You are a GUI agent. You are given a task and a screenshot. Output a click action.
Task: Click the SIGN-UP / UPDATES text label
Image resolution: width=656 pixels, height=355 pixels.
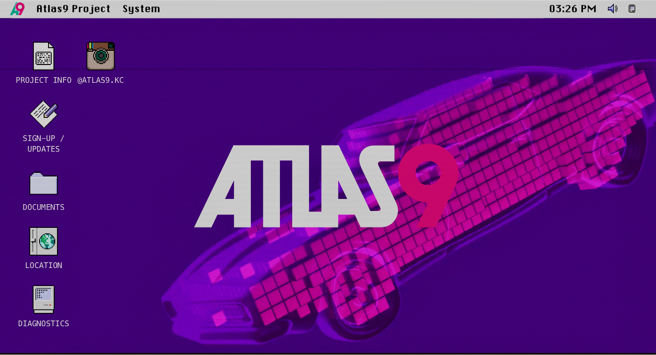coord(44,144)
